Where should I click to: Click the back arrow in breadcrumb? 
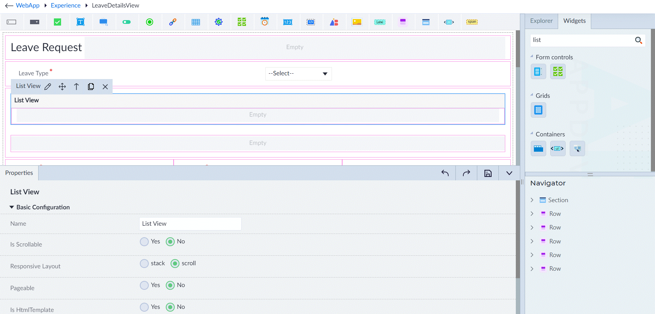(9, 6)
